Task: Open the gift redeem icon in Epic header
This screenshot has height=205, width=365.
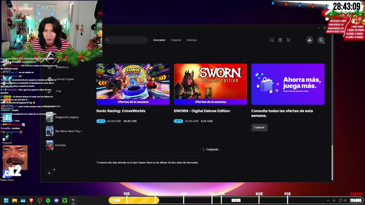Action: click(280, 40)
